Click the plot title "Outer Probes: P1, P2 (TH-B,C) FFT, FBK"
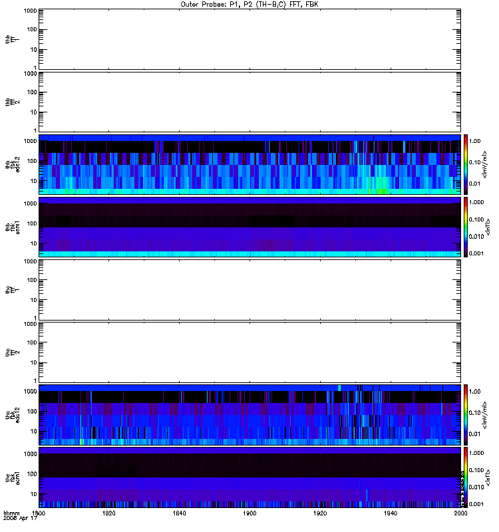 249,5
